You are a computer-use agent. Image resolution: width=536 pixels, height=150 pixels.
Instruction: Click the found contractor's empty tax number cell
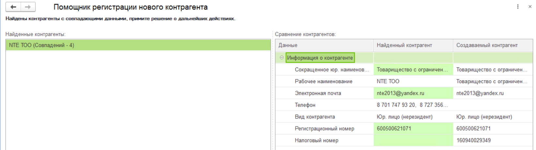pyautogui.click(x=413, y=140)
